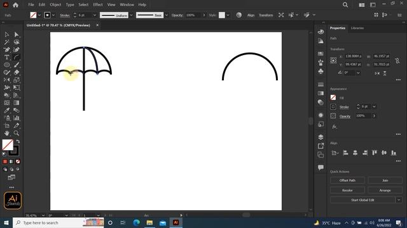Select the Symbol Sprayer tool
This screenshot has width=407, height=228.
tap(7, 118)
